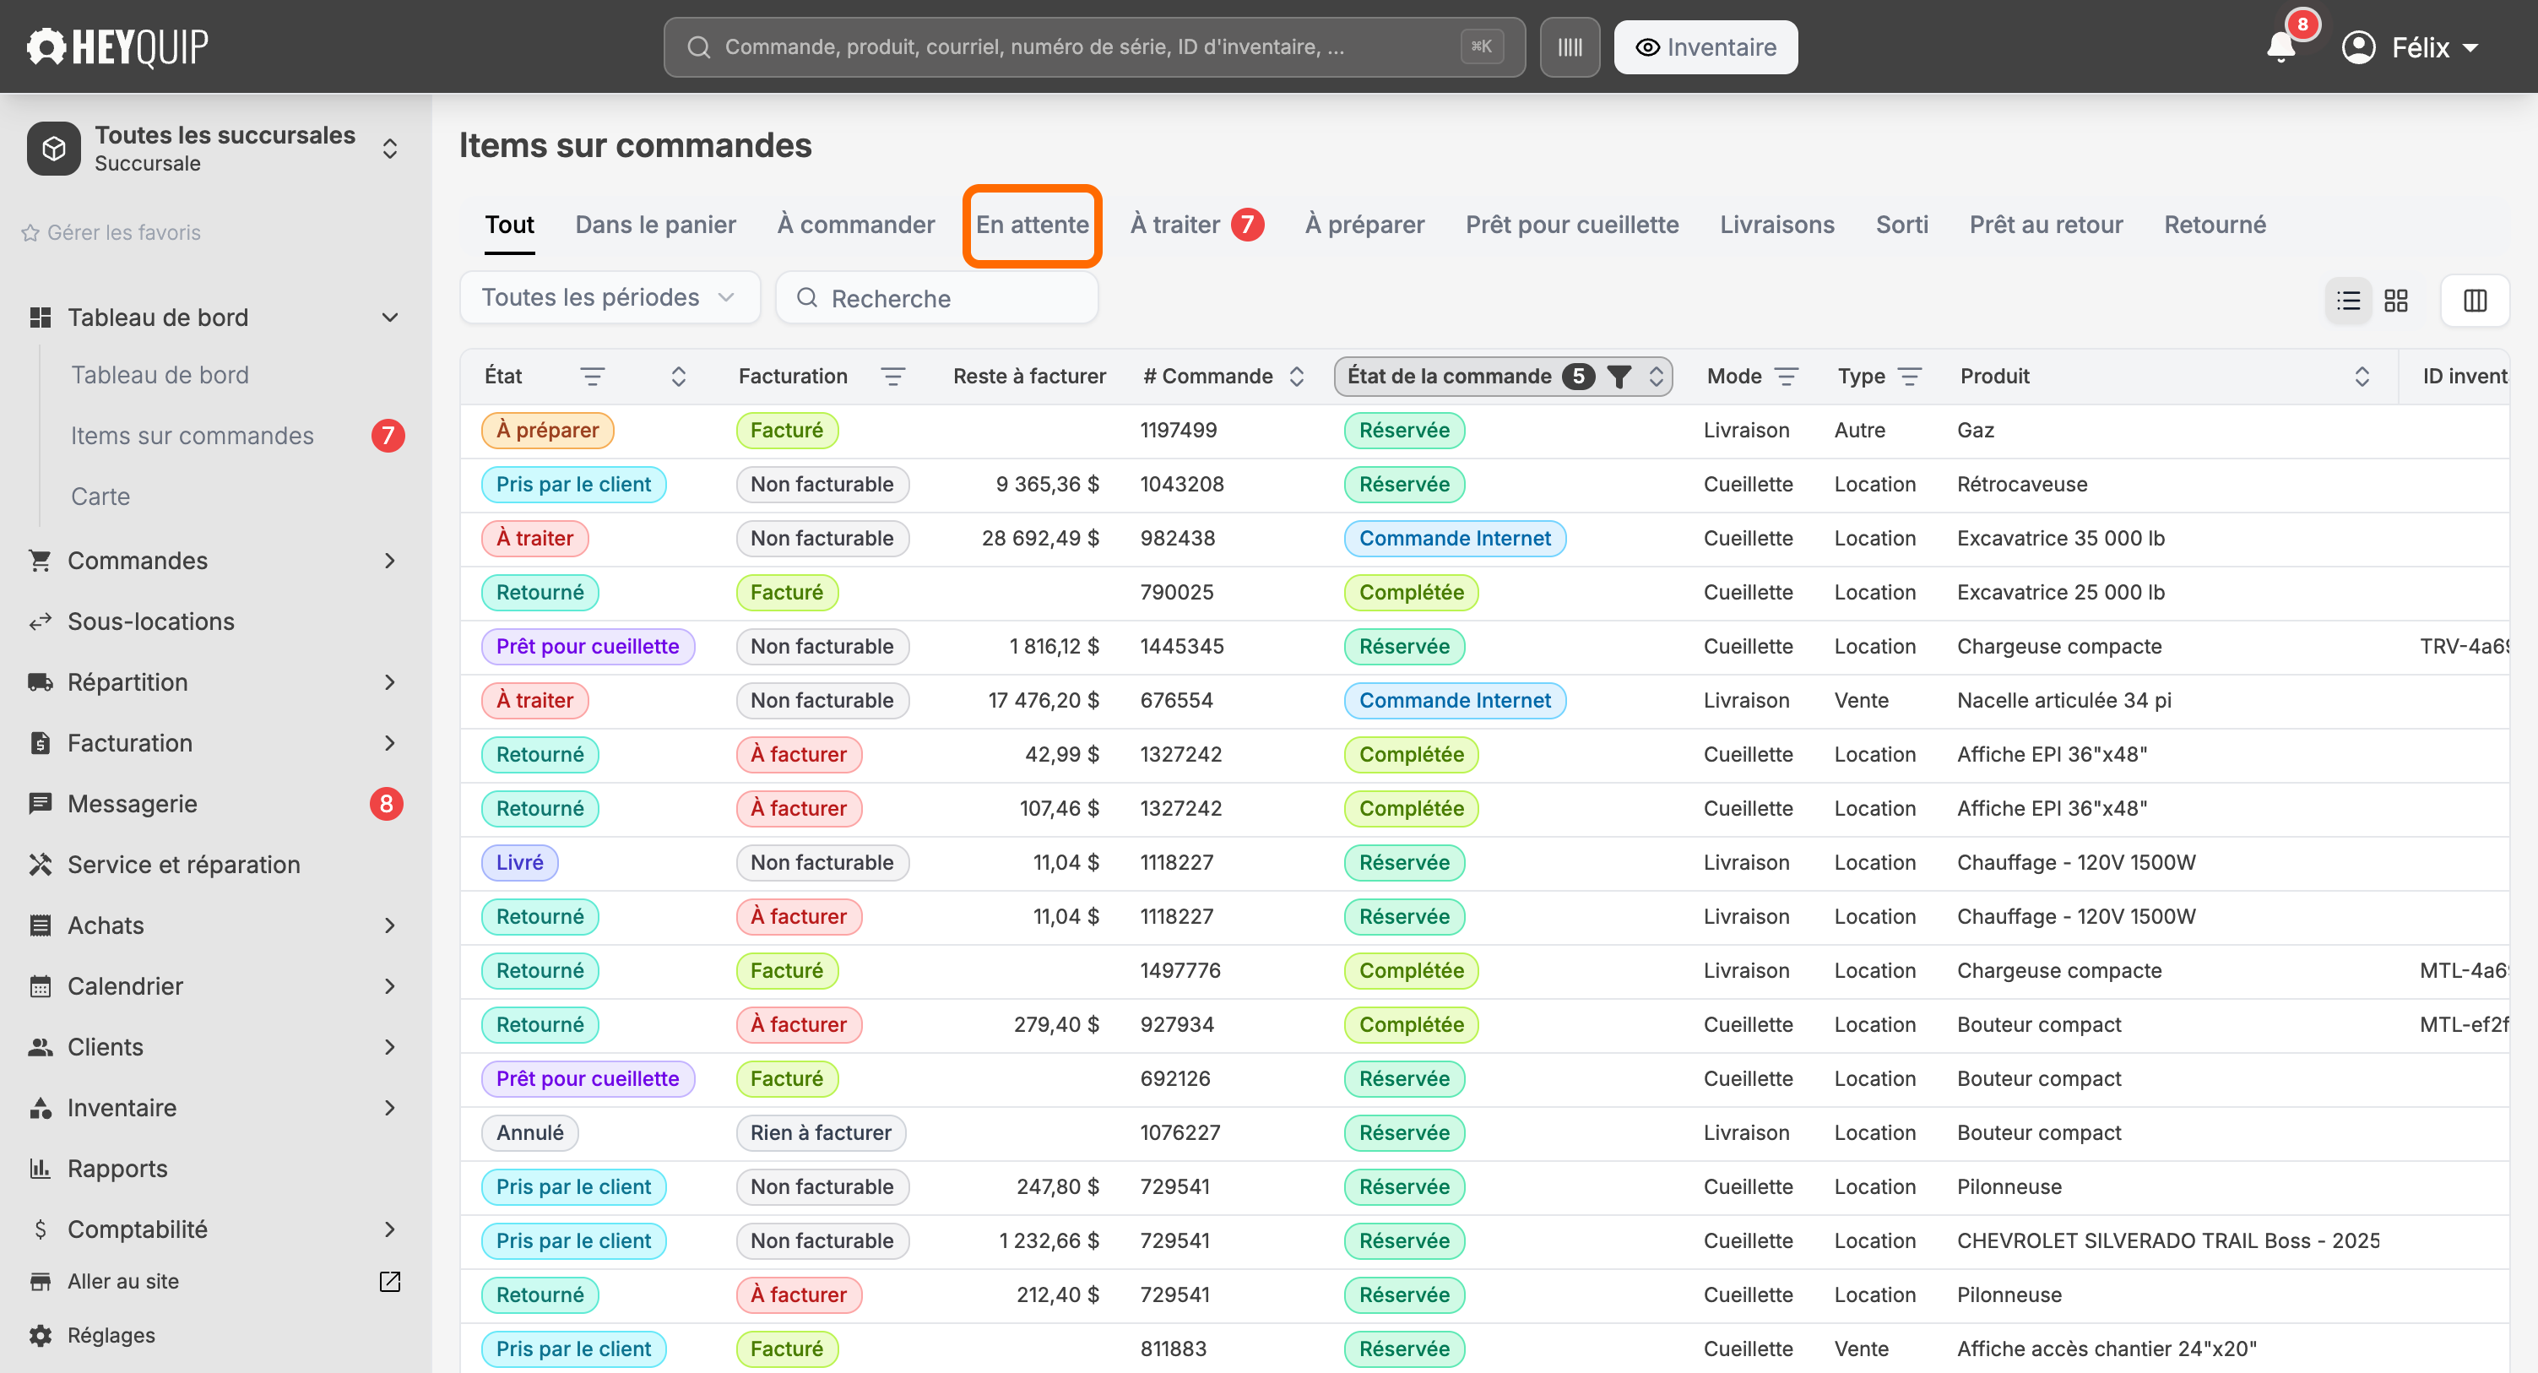Click the À préparer status badge

547,430
